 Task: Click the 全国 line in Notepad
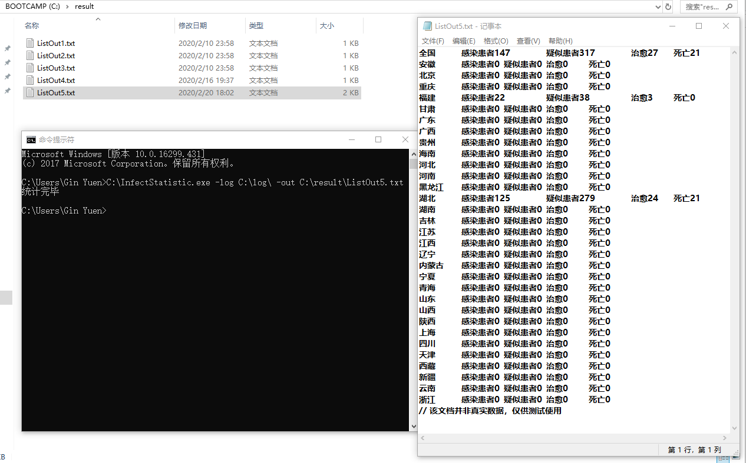pyautogui.click(x=559, y=53)
